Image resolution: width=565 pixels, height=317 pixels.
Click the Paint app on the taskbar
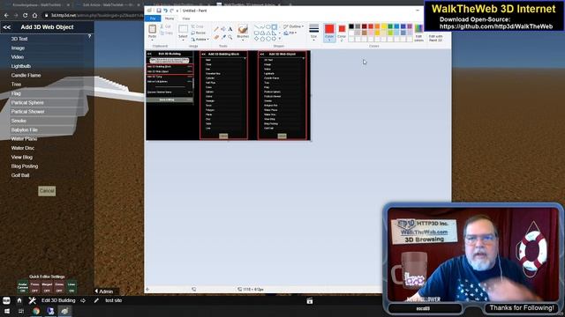[64, 311]
